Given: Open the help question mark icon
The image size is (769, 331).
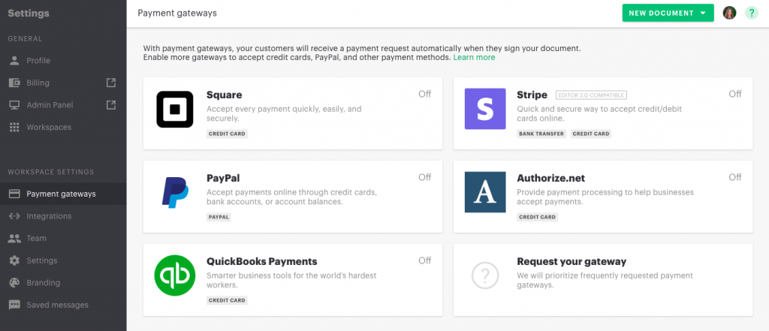Looking at the screenshot, I should coord(751,14).
